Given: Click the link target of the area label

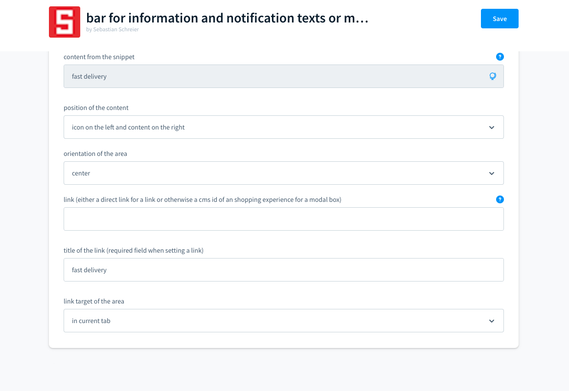Looking at the screenshot, I should point(94,301).
